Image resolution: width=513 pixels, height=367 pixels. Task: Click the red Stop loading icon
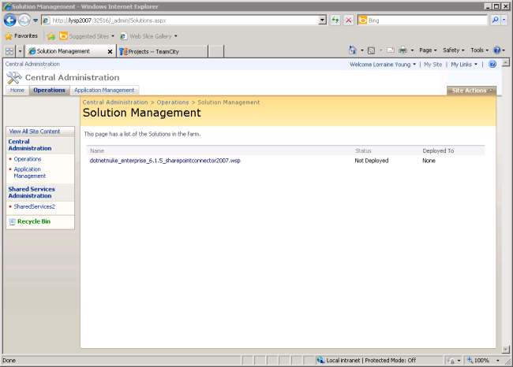click(x=349, y=20)
